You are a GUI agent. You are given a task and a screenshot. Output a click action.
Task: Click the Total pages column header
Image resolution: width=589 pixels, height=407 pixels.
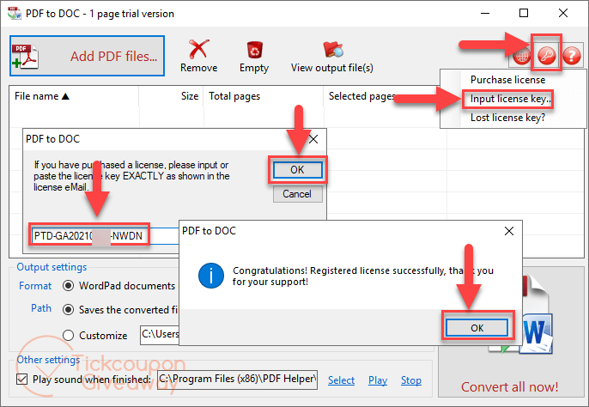pyautogui.click(x=263, y=96)
